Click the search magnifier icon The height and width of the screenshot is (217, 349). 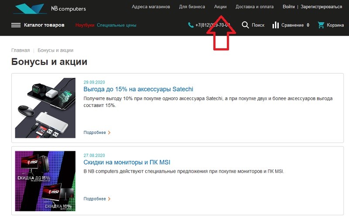tap(245, 25)
